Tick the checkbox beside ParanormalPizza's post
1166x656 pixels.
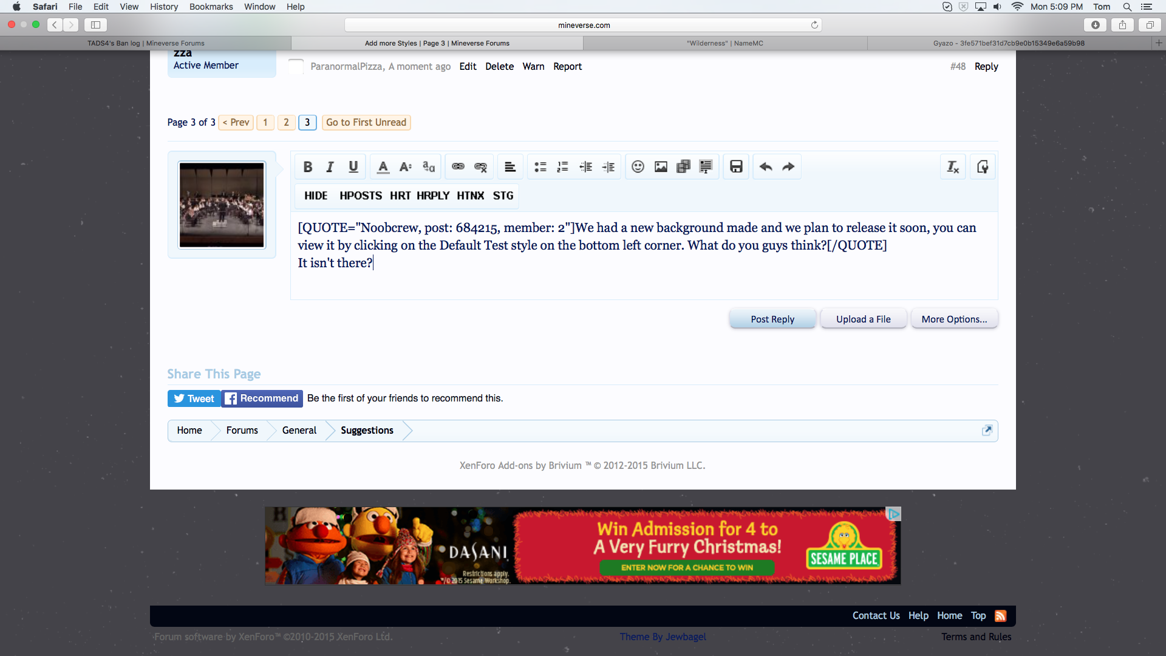click(296, 66)
